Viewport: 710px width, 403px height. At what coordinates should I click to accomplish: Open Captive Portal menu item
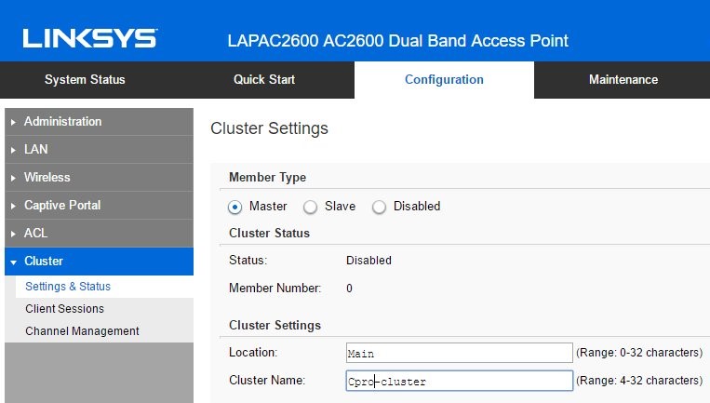(x=100, y=205)
